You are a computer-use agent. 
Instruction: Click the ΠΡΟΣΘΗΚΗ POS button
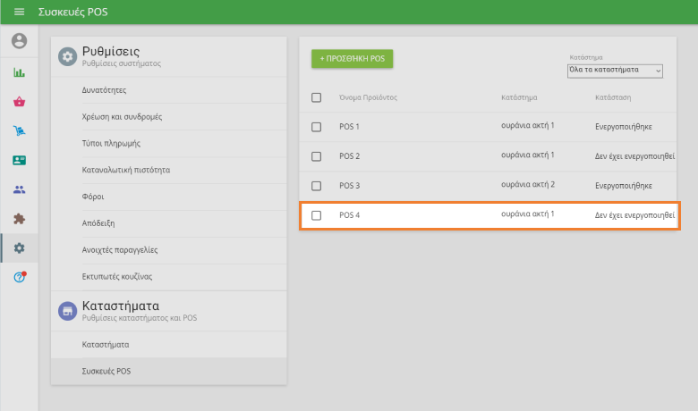[352, 58]
